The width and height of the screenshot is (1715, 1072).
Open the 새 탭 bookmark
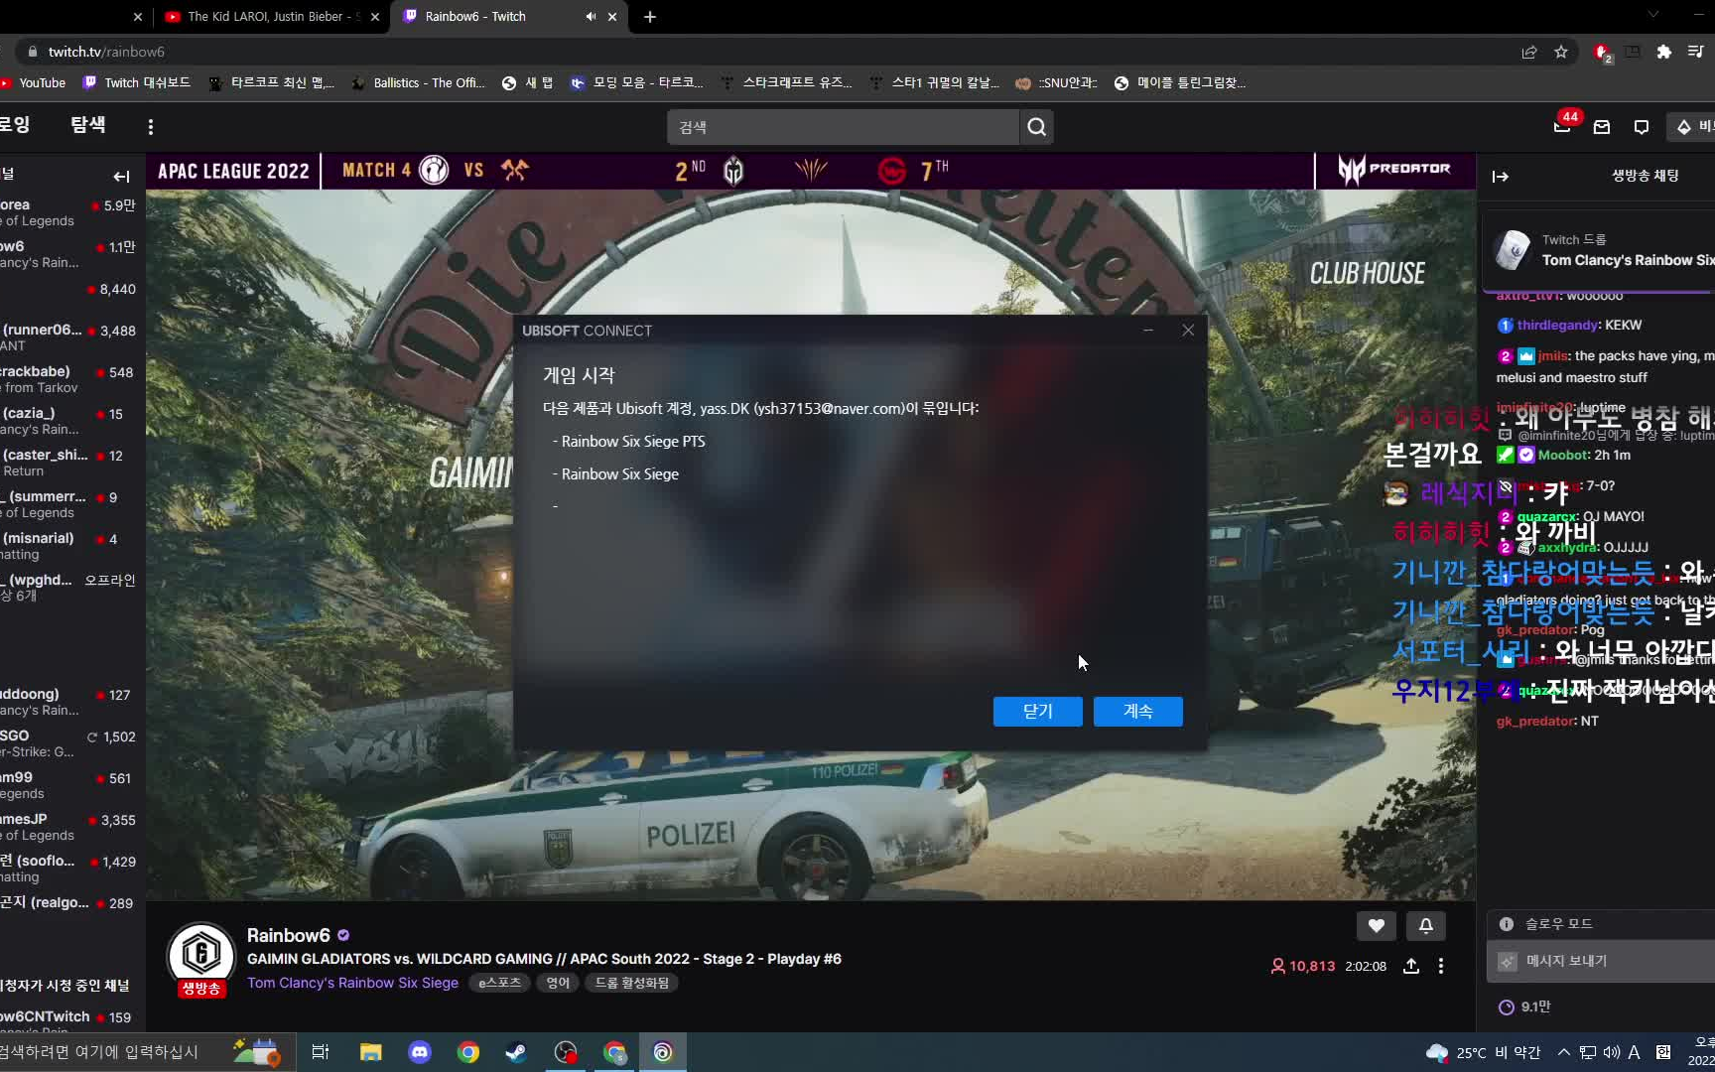tap(528, 83)
